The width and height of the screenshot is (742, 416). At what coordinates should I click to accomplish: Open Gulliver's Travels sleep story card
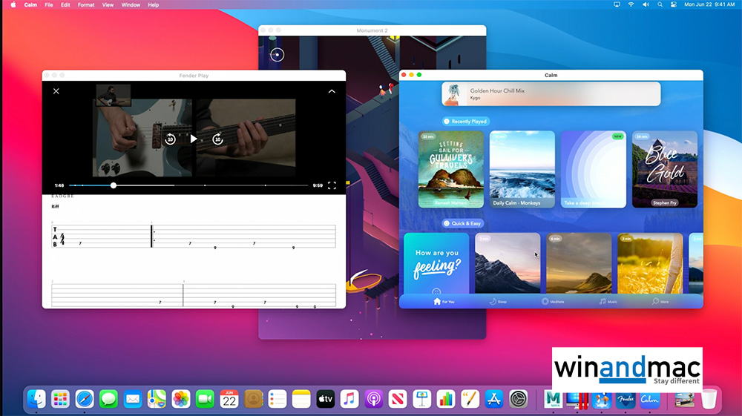[451, 169]
